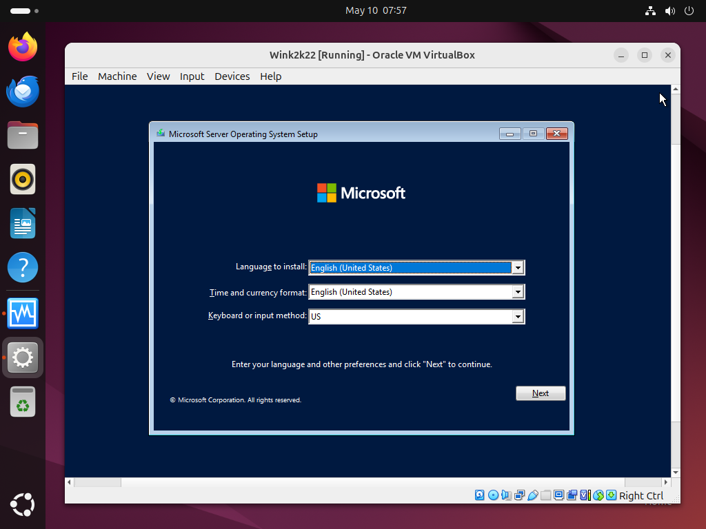Maximize the Microsoft Server Setup dialog
The image size is (706, 529).
pyautogui.click(x=533, y=134)
